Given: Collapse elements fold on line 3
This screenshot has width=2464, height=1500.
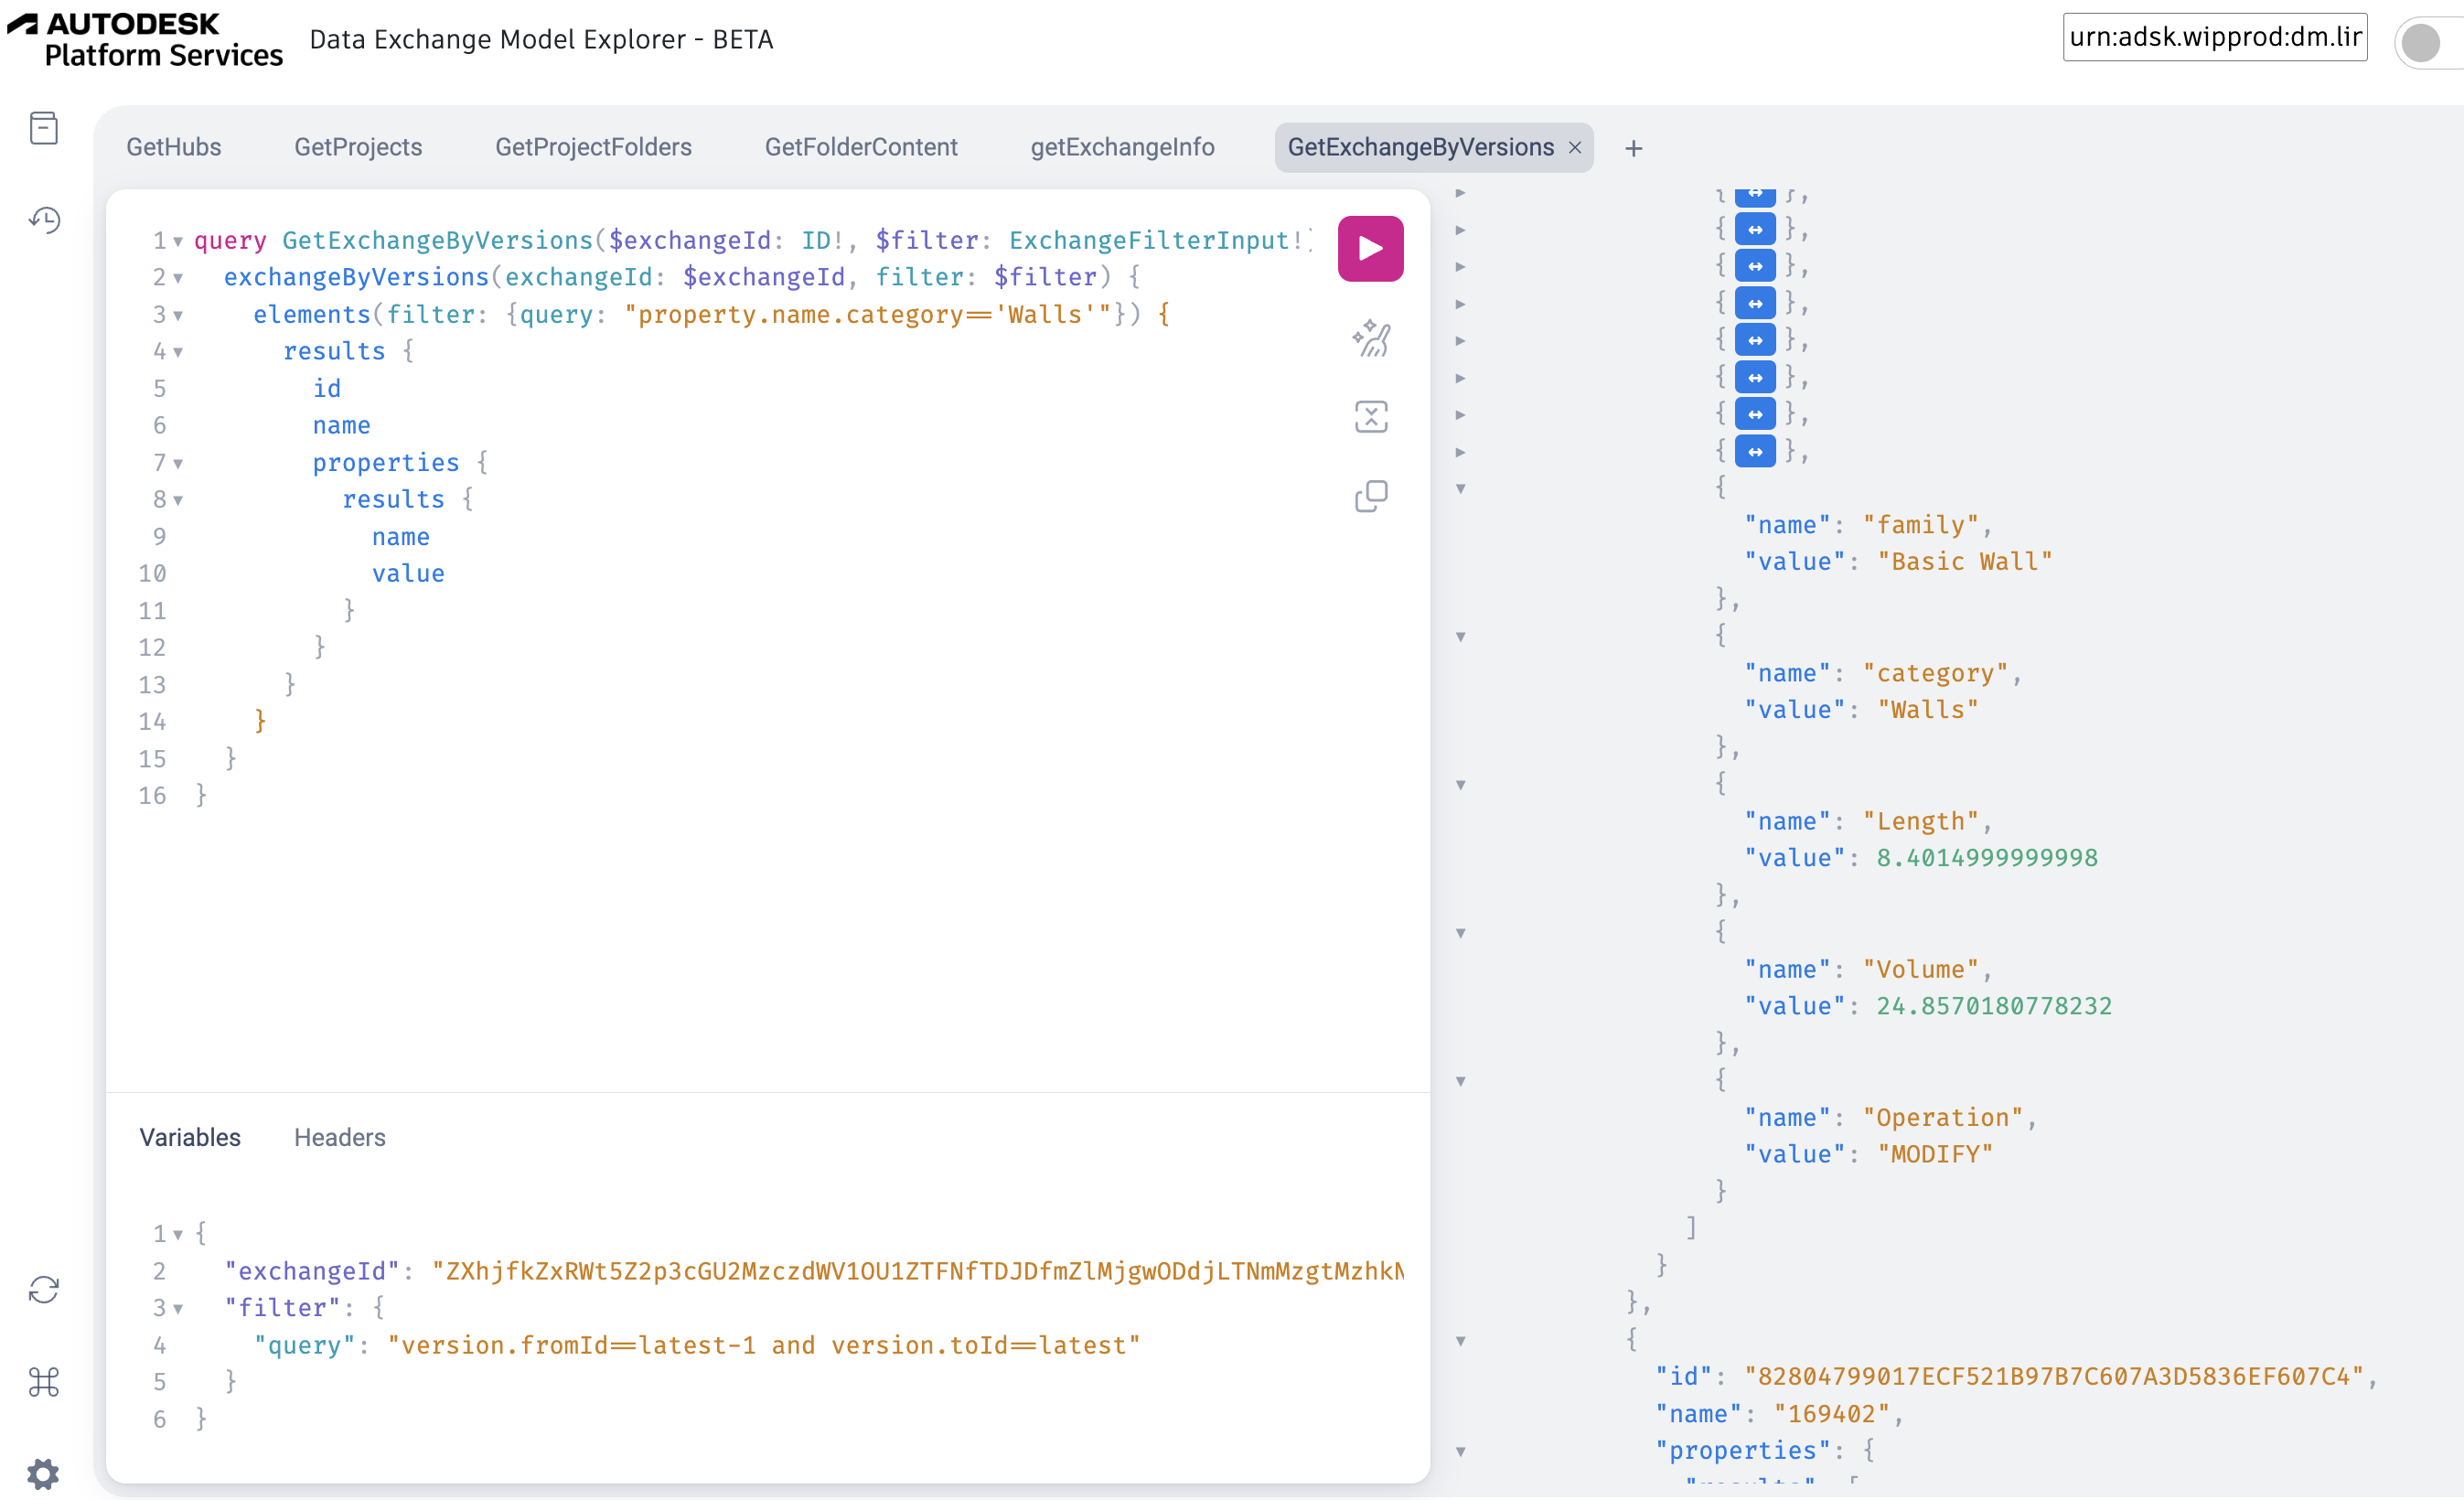Looking at the screenshot, I should pyautogui.click(x=178, y=315).
